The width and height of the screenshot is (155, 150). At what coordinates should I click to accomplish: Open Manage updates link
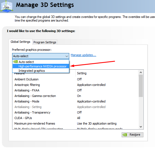(84, 55)
